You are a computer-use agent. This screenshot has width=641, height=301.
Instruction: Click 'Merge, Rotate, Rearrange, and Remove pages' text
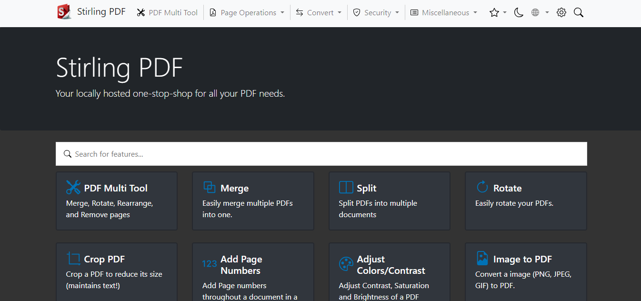(110, 209)
